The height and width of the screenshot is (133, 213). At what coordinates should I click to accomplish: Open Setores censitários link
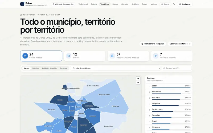180,44
